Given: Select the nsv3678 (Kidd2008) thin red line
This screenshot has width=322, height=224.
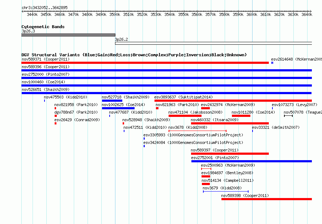Looking at the screenshot, I should pos(198,131).
